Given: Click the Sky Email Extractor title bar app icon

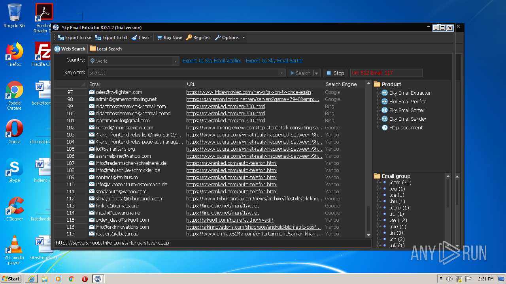Looking at the screenshot, I should pos(56,27).
